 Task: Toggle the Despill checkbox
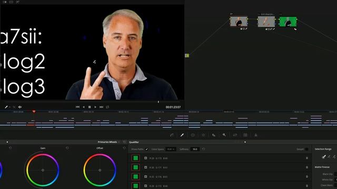tap(306, 149)
